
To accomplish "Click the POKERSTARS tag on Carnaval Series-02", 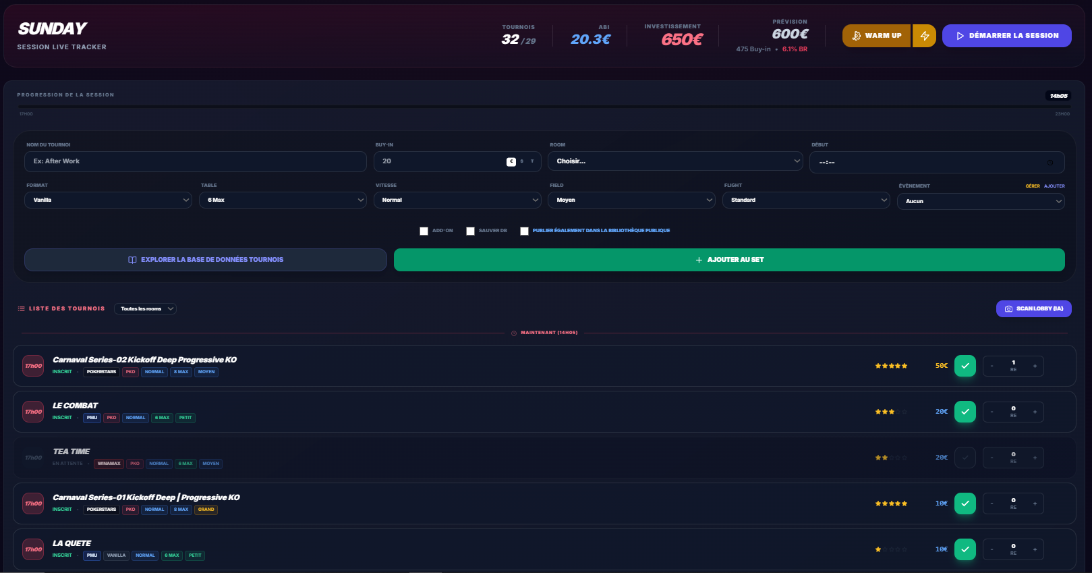I will coord(101,372).
